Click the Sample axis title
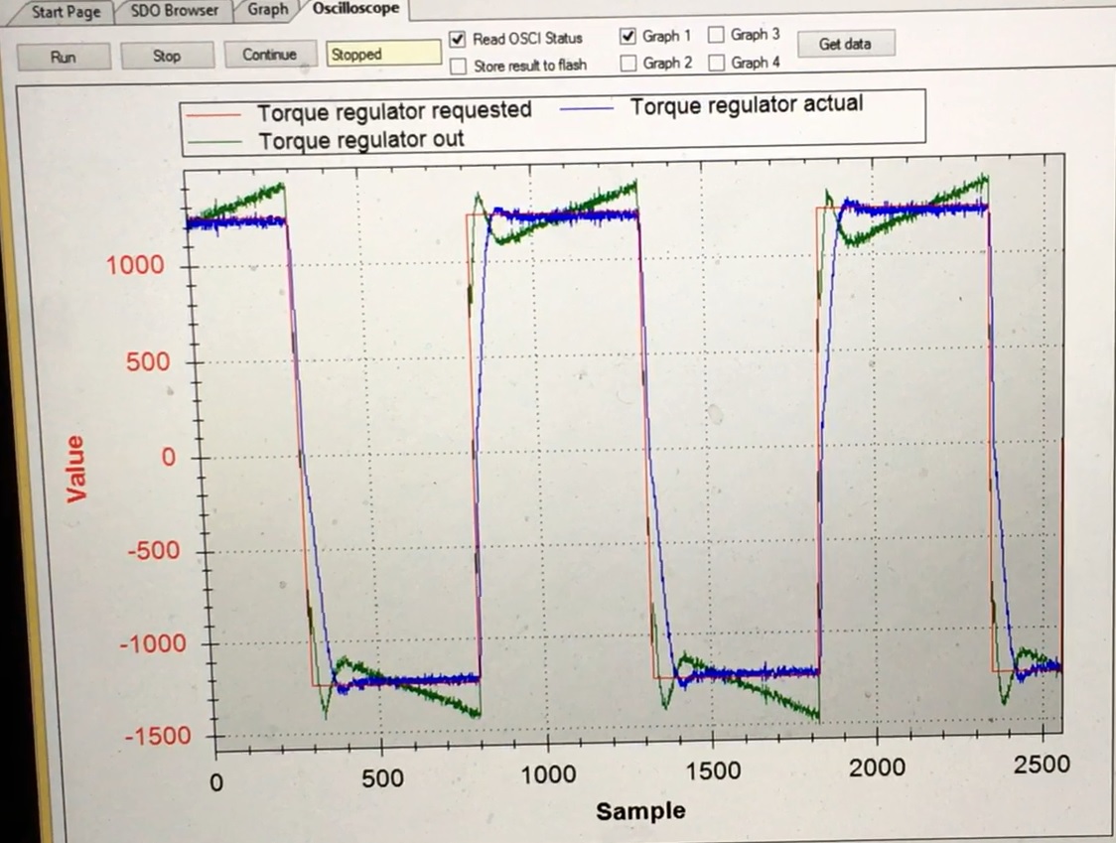The height and width of the screenshot is (843, 1116). coord(640,811)
